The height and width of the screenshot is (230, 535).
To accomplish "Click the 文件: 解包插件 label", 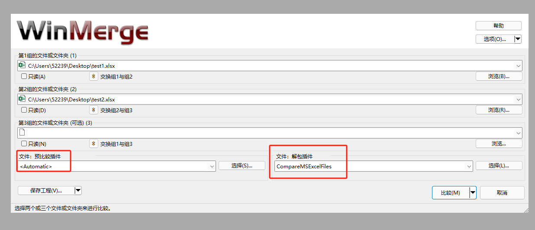I will 294,156.
